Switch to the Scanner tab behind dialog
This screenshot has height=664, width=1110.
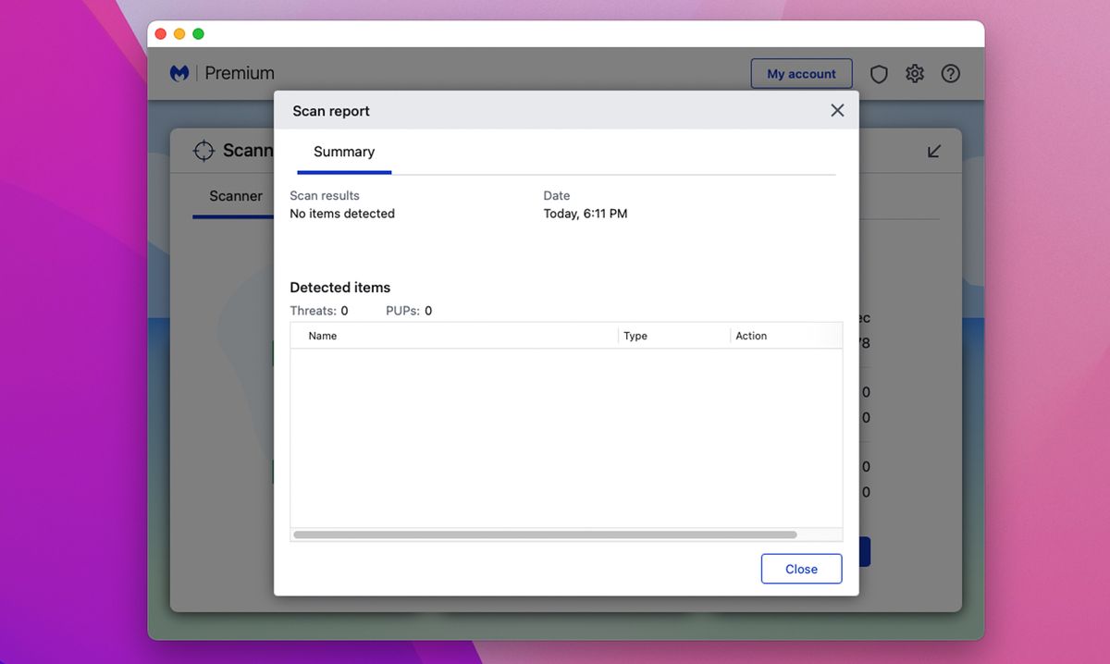(235, 196)
